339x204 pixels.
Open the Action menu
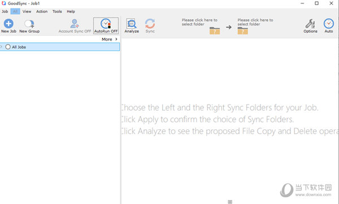(42, 11)
